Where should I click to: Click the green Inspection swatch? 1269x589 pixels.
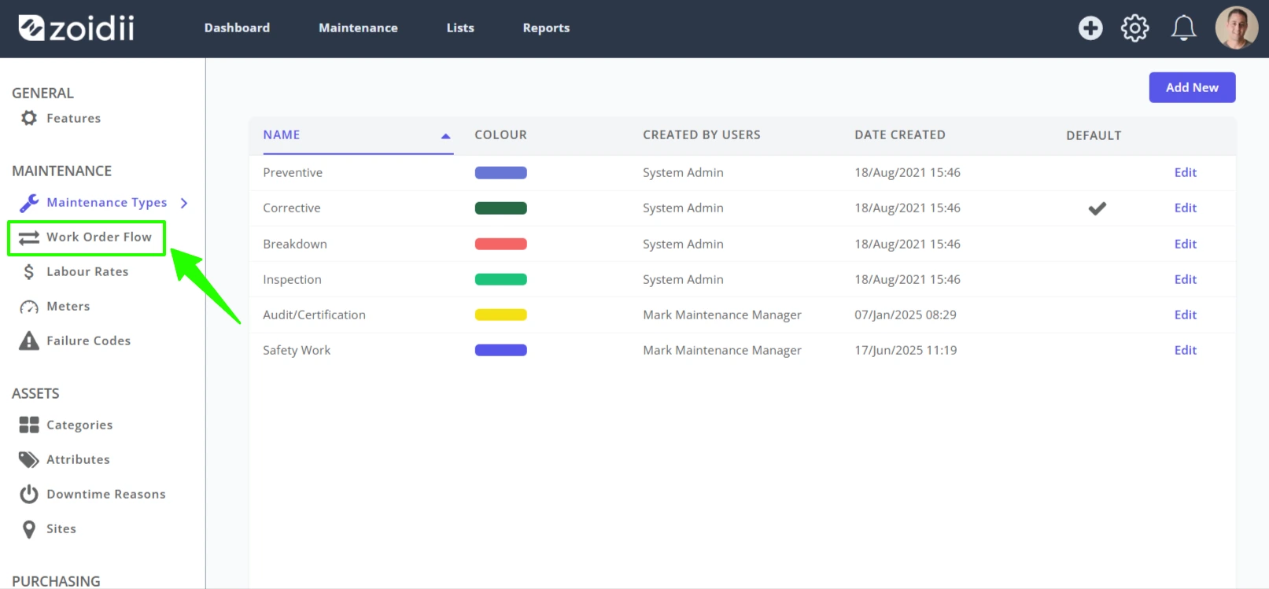(x=500, y=279)
